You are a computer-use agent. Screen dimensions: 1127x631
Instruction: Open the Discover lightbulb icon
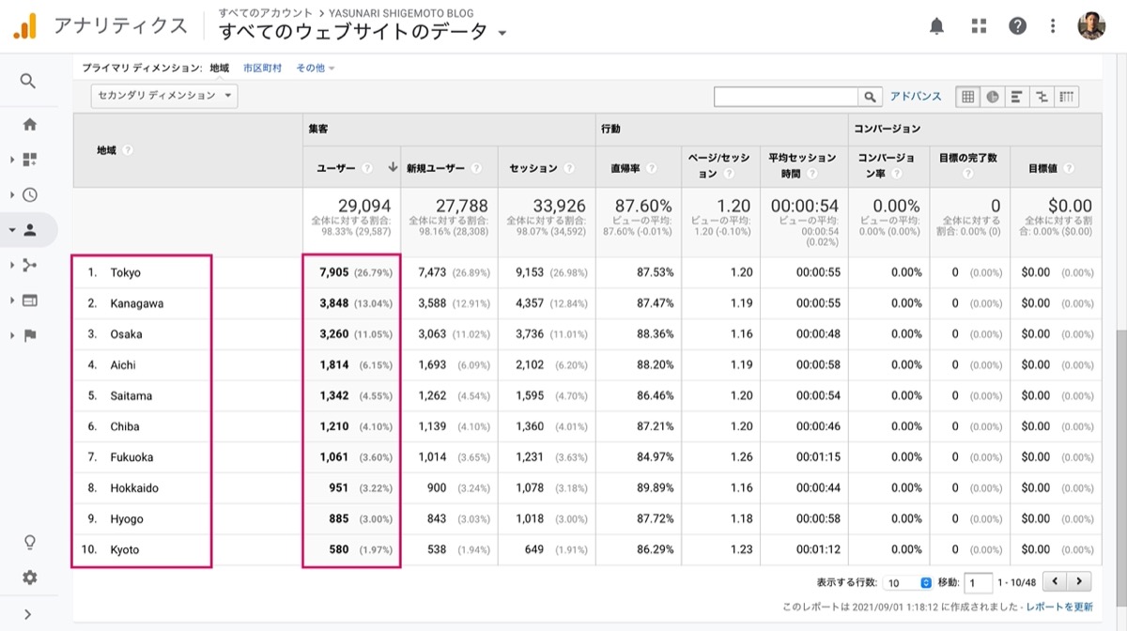point(29,543)
